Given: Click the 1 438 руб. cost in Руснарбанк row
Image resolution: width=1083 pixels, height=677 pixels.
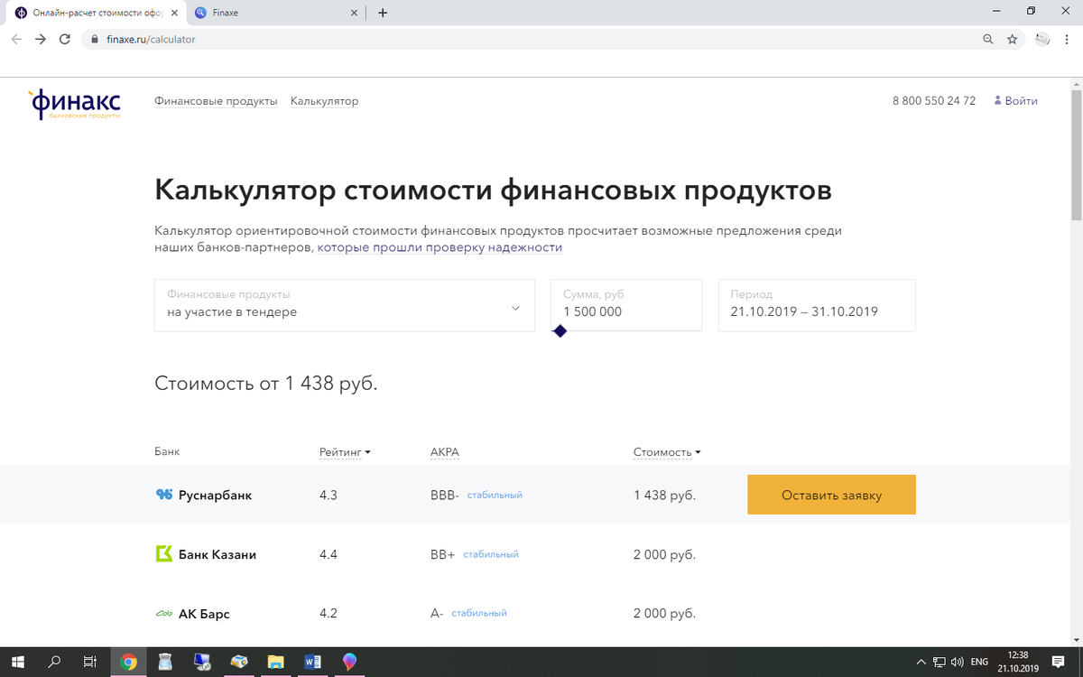Looking at the screenshot, I should click(664, 496).
